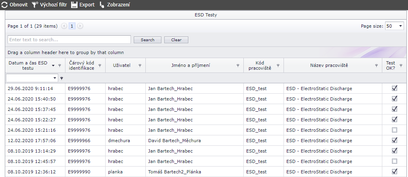Check Test OK box for 24.06.2020 15:21:16 row
The height and width of the screenshot is (177, 408).
point(394,130)
